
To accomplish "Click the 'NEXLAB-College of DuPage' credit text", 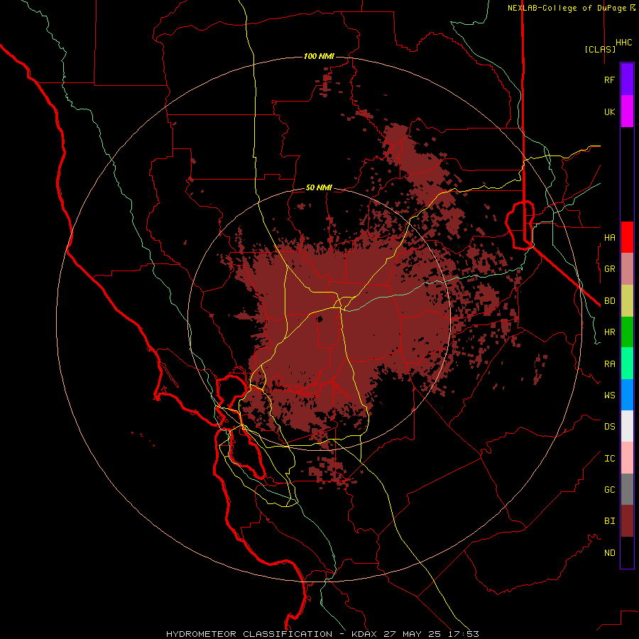I will (567, 8).
